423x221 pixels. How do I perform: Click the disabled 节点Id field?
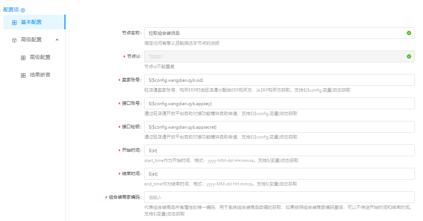pos(272,56)
